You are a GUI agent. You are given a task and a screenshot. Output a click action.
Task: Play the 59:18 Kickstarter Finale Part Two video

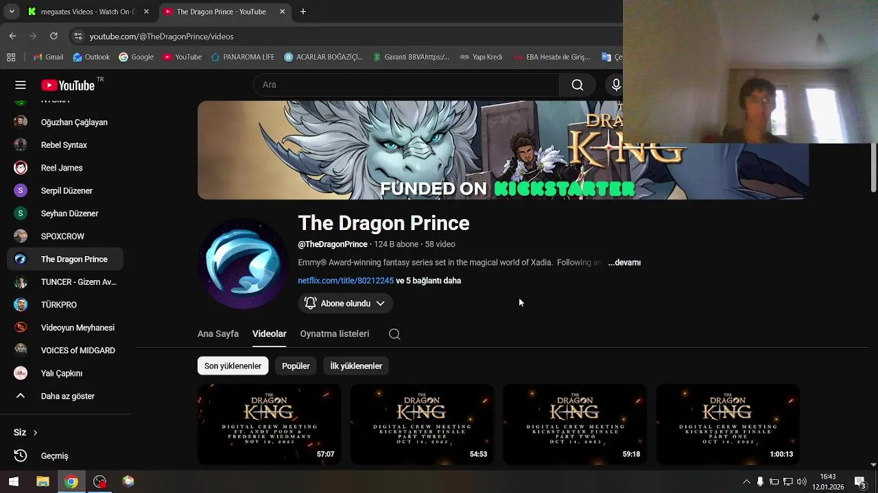coord(575,425)
